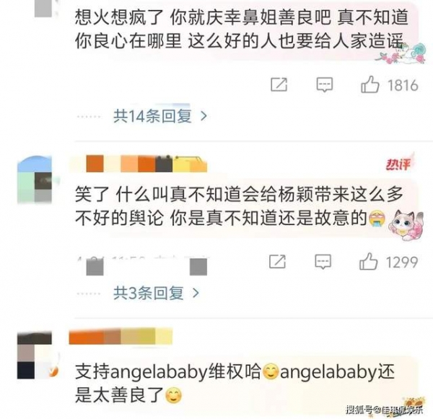Tap the 热评 hot comment badge
Screen dimensions: 433x419
click(398, 164)
